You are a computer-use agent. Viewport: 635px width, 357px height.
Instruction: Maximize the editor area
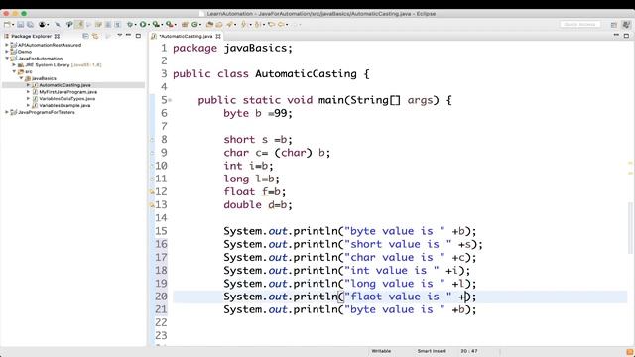point(626,36)
